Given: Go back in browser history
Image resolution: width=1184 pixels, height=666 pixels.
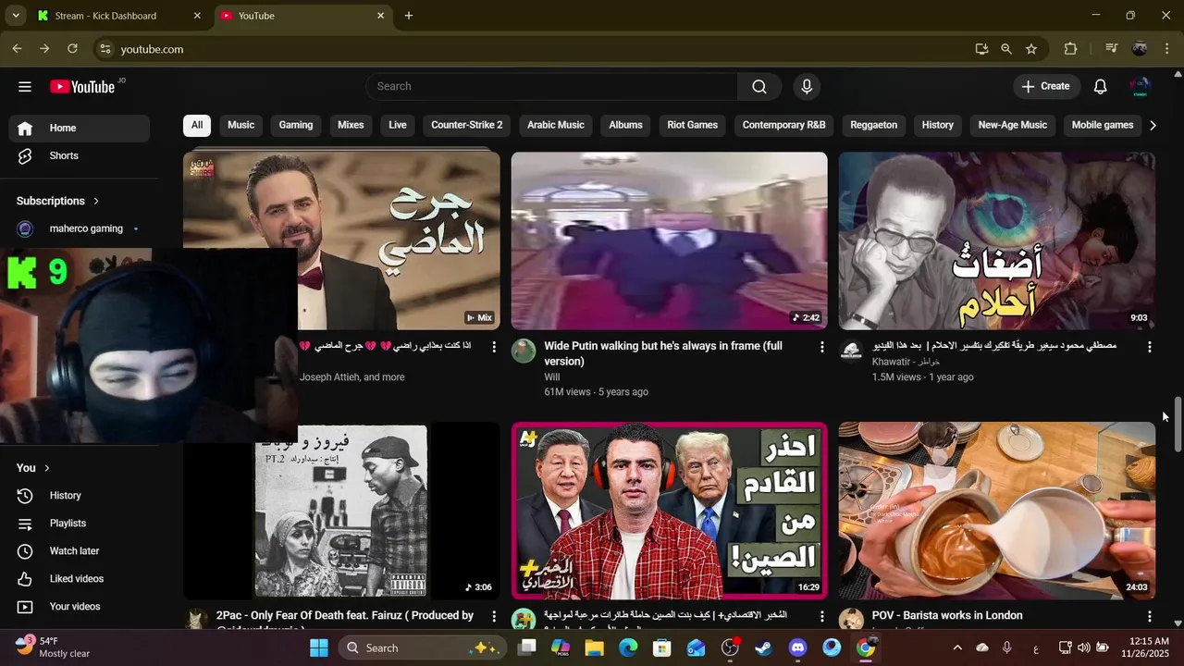Looking at the screenshot, I should pos(17,49).
